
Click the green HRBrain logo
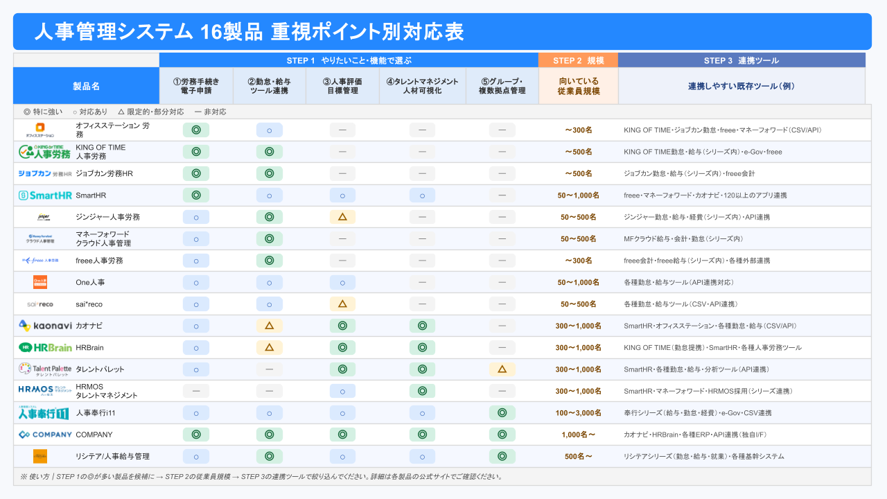[x=44, y=347]
